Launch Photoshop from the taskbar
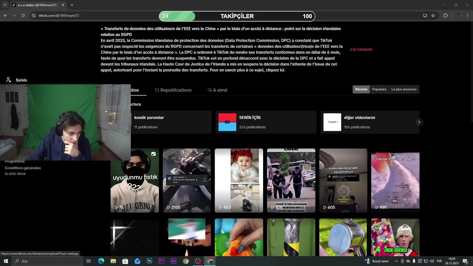This screenshot has height=266, width=473. (149, 261)
